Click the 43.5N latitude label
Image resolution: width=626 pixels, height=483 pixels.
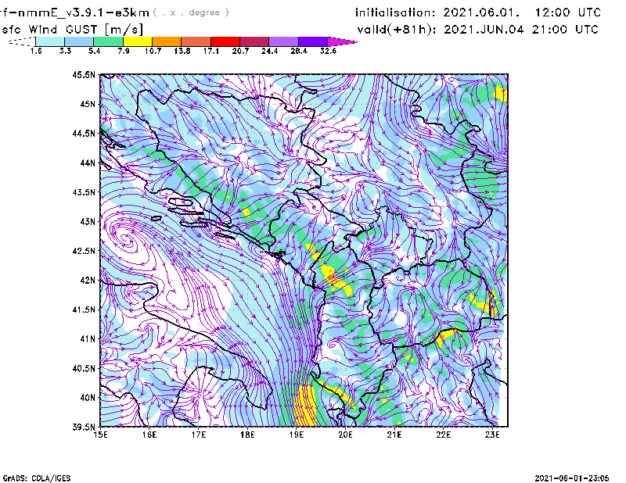tap(84, 192)
